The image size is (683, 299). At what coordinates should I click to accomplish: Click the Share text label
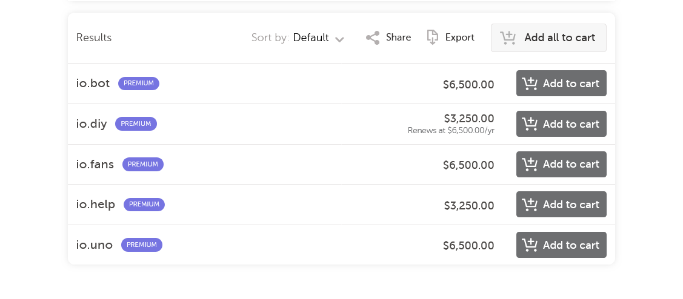coord(399,38)
